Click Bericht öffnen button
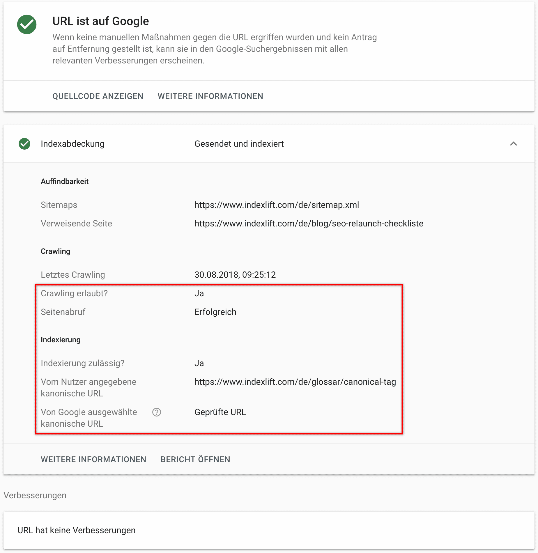Viewport: 538px width, 553px height. click(x=195, y=460)
